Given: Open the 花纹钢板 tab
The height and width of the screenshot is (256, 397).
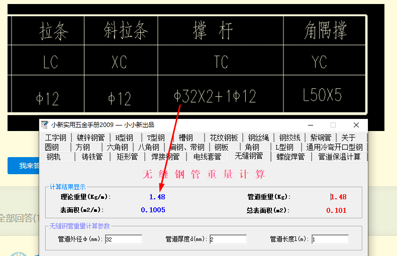Looking at the screenshot, I should point(224,138).
